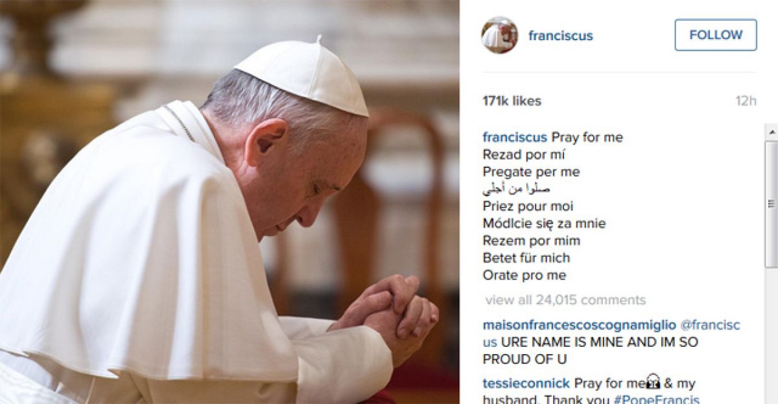Click the headphones emoji in tessieconnick comment
Image resolution: width=778 pixels, height=404 pixels.
click(x=653, y=383)
